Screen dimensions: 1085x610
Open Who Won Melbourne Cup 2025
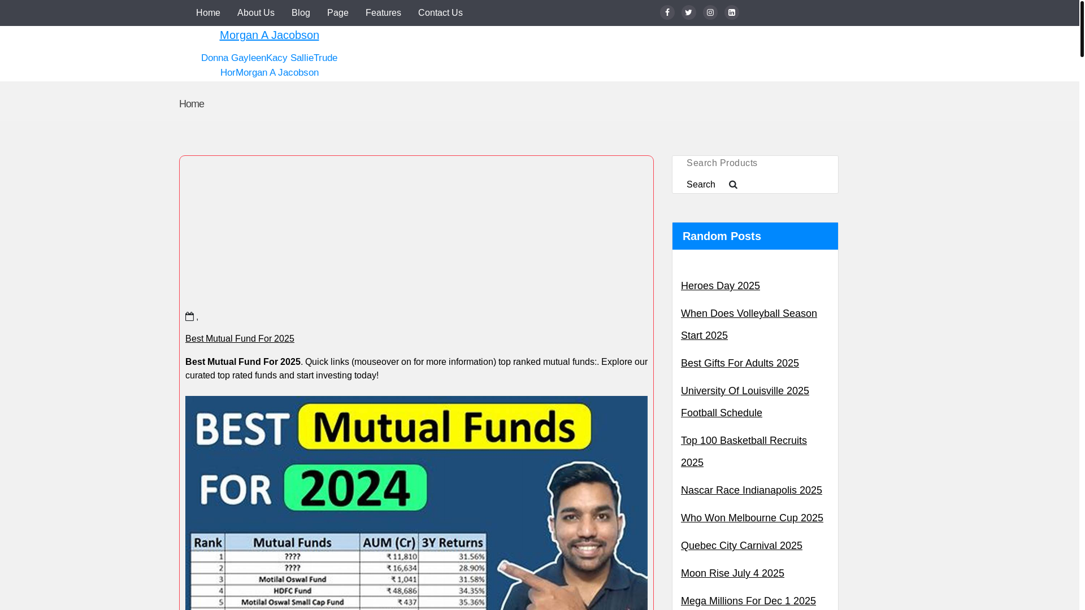[752, 518]
